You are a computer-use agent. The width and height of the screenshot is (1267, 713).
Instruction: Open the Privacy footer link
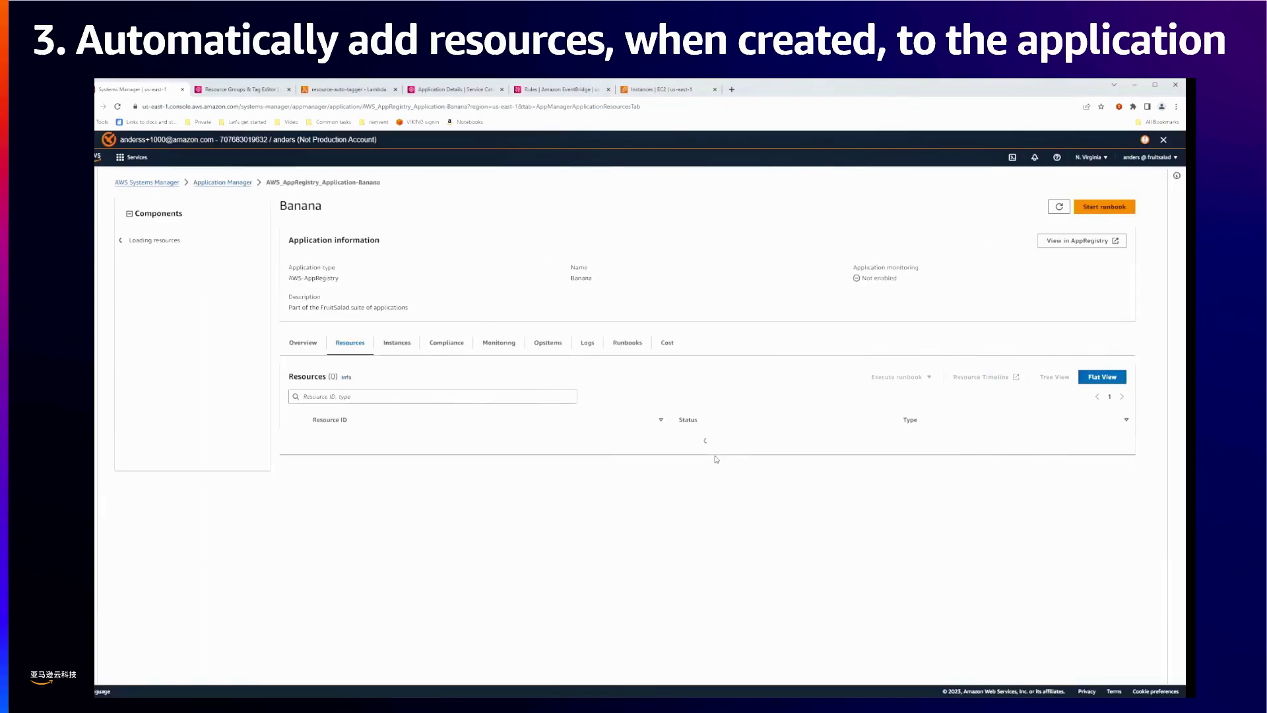[1086, 692]
